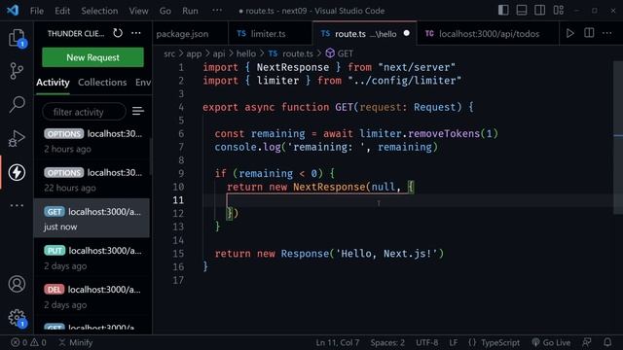Screen dimensions: 623x350
Task: Open DEL request from 2 days ago
Action: point(92,297)
